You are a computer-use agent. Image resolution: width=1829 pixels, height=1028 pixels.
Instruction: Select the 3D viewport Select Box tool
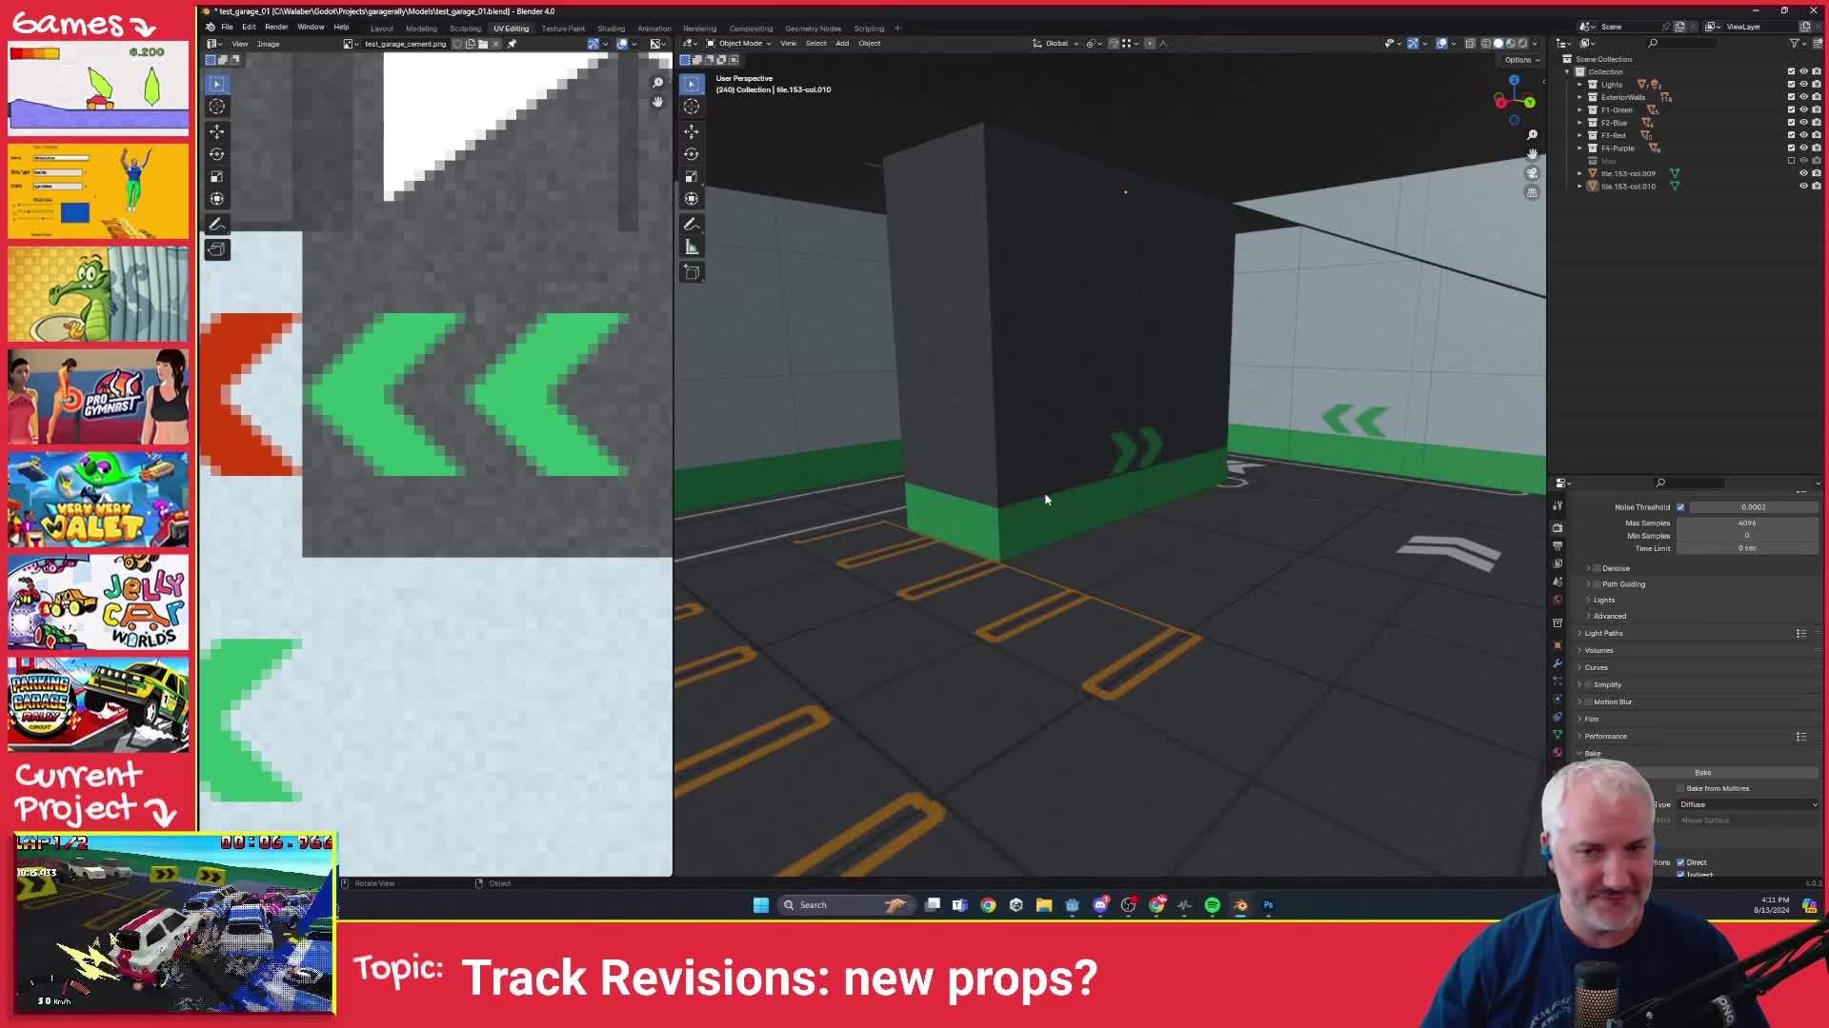pos(692,84)
